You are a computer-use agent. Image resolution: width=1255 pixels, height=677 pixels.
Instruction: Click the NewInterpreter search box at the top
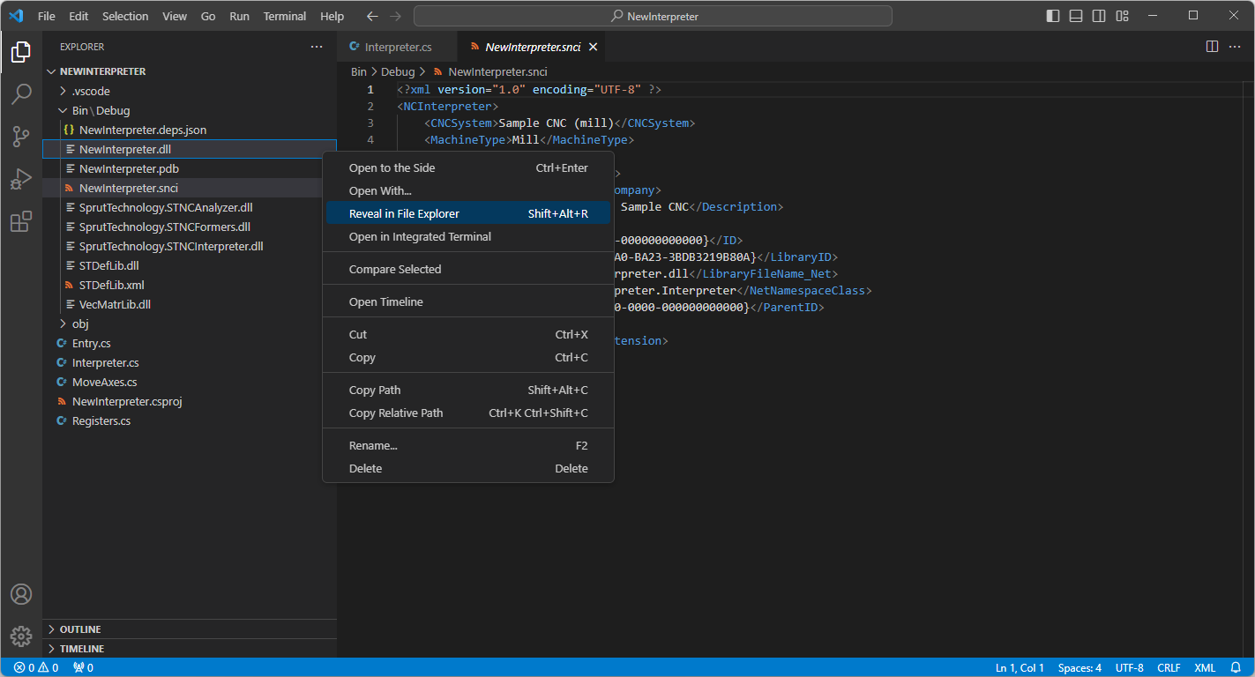coord(651,15)
